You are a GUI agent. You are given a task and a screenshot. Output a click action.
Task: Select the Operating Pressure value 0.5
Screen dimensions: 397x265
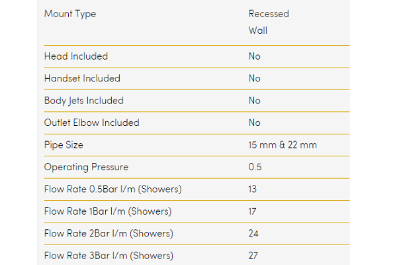[x=255, y=167]
